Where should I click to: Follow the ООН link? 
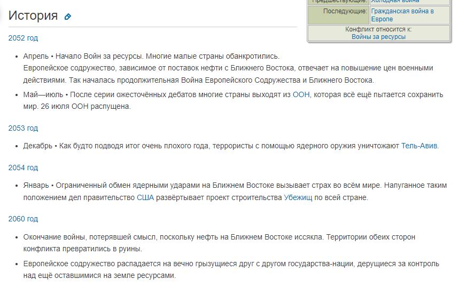(301, 94)
